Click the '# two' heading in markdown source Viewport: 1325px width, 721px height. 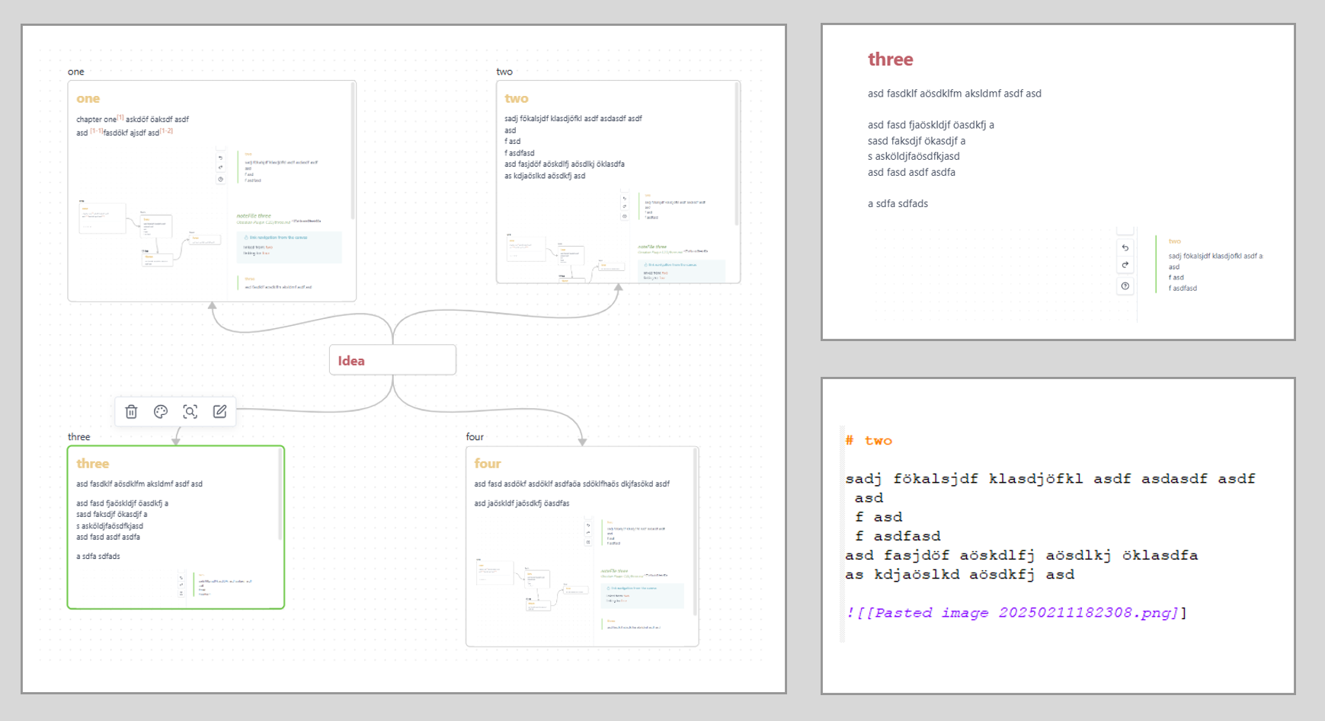click(x=869, y=441)
